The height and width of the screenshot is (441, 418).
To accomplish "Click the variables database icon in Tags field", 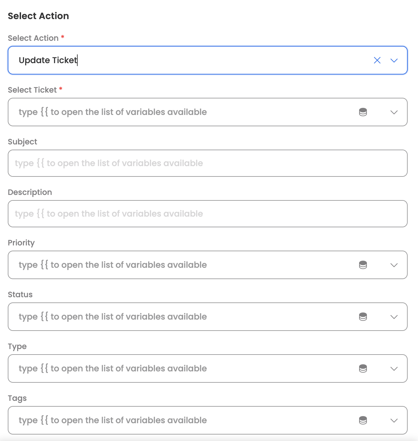I will (x=363, y=420).
